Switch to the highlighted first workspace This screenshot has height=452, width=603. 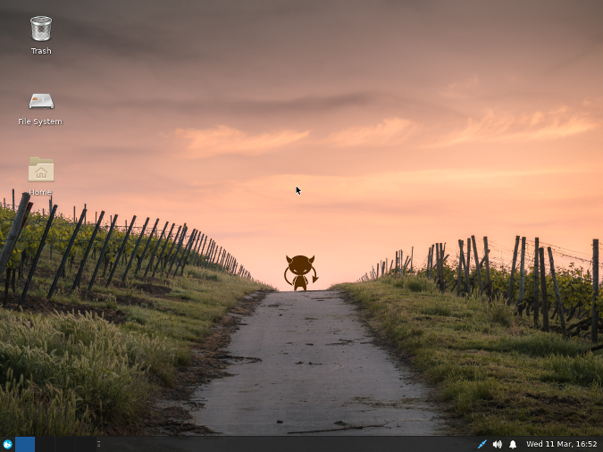pyautogui.click(x=25, y=444)
